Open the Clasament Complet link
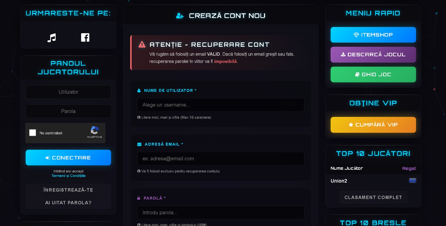 373,197
